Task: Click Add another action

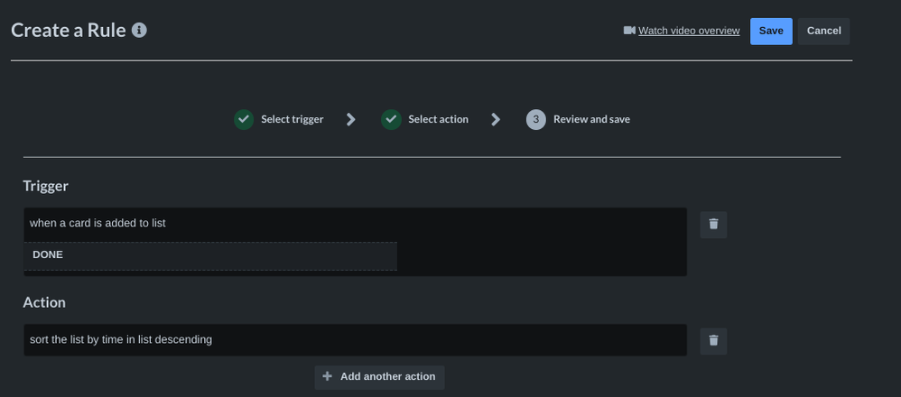Action: (387, 376)
